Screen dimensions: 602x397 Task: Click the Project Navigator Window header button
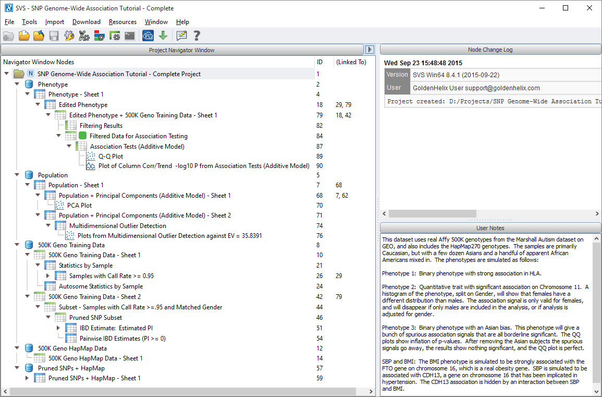(181, 50)
